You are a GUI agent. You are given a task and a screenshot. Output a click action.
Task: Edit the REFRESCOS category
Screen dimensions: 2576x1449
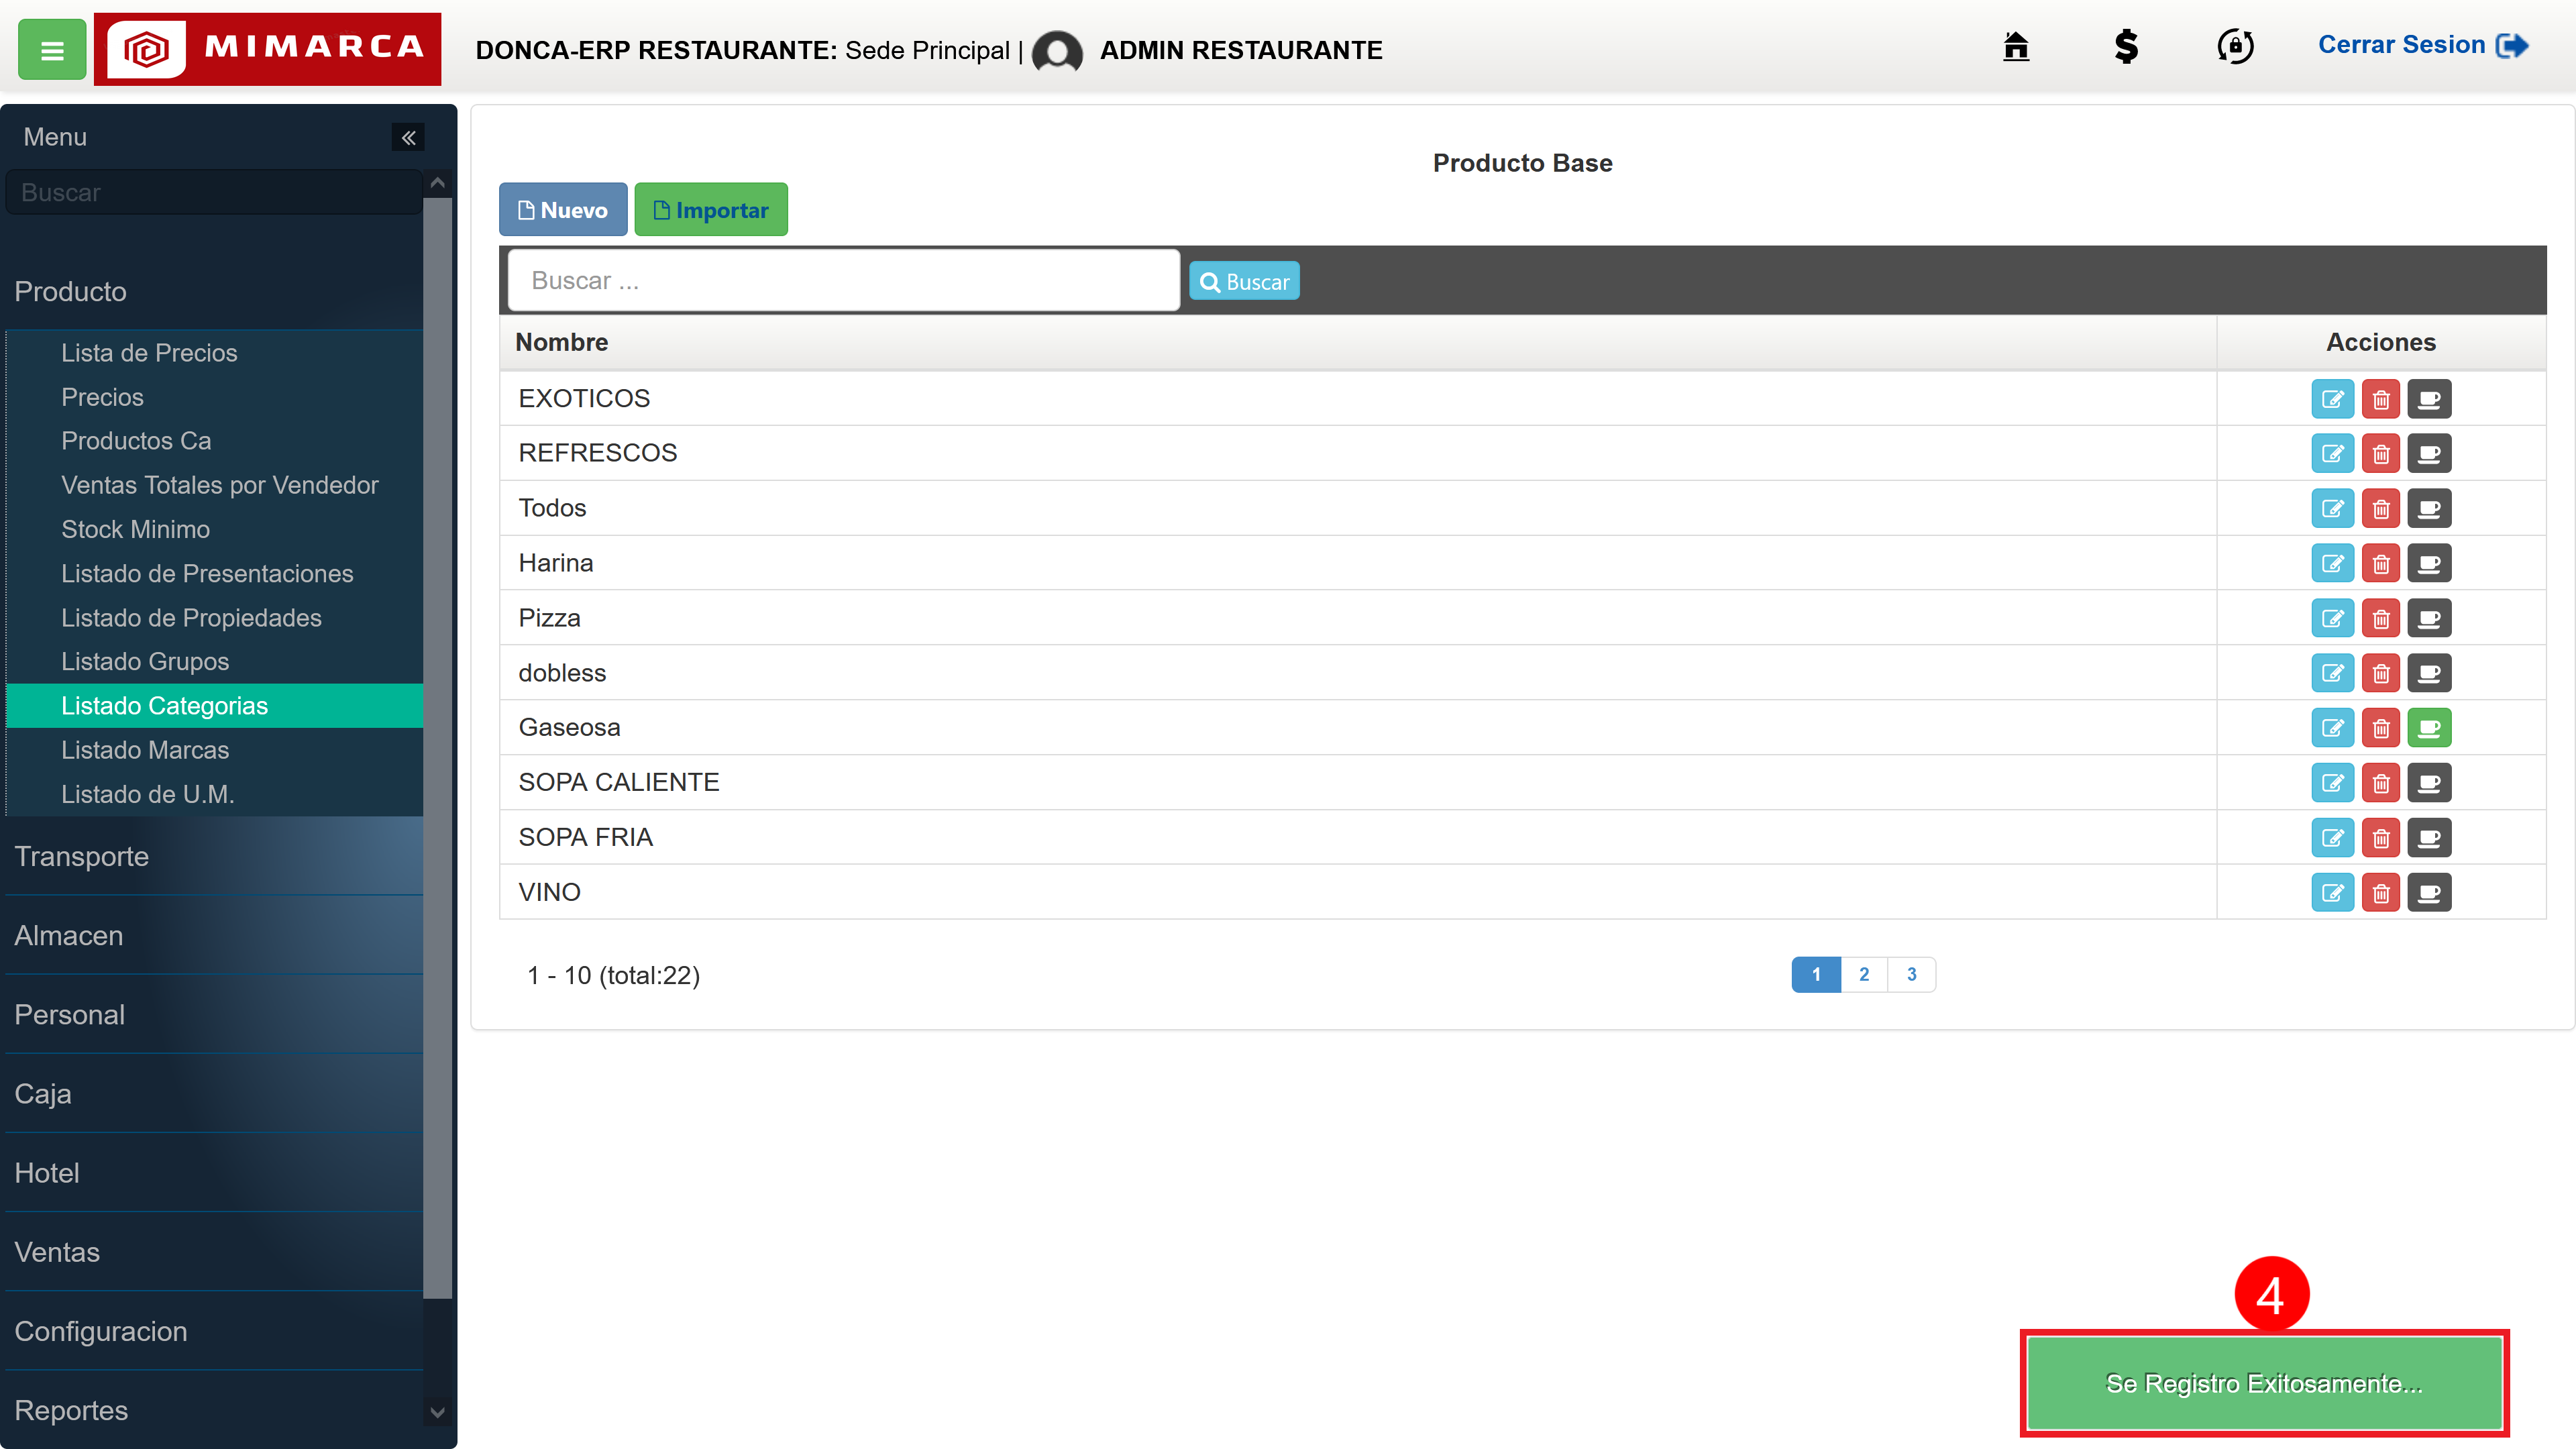coord(2332,454)
